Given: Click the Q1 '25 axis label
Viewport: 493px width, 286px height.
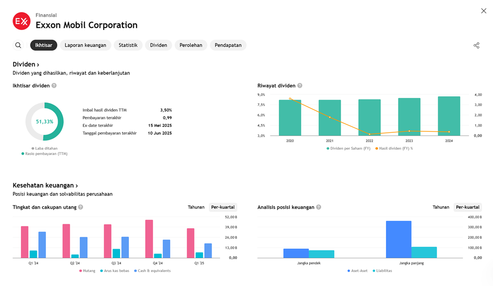Looking at the screenshot, I should [x=199, y=263].
